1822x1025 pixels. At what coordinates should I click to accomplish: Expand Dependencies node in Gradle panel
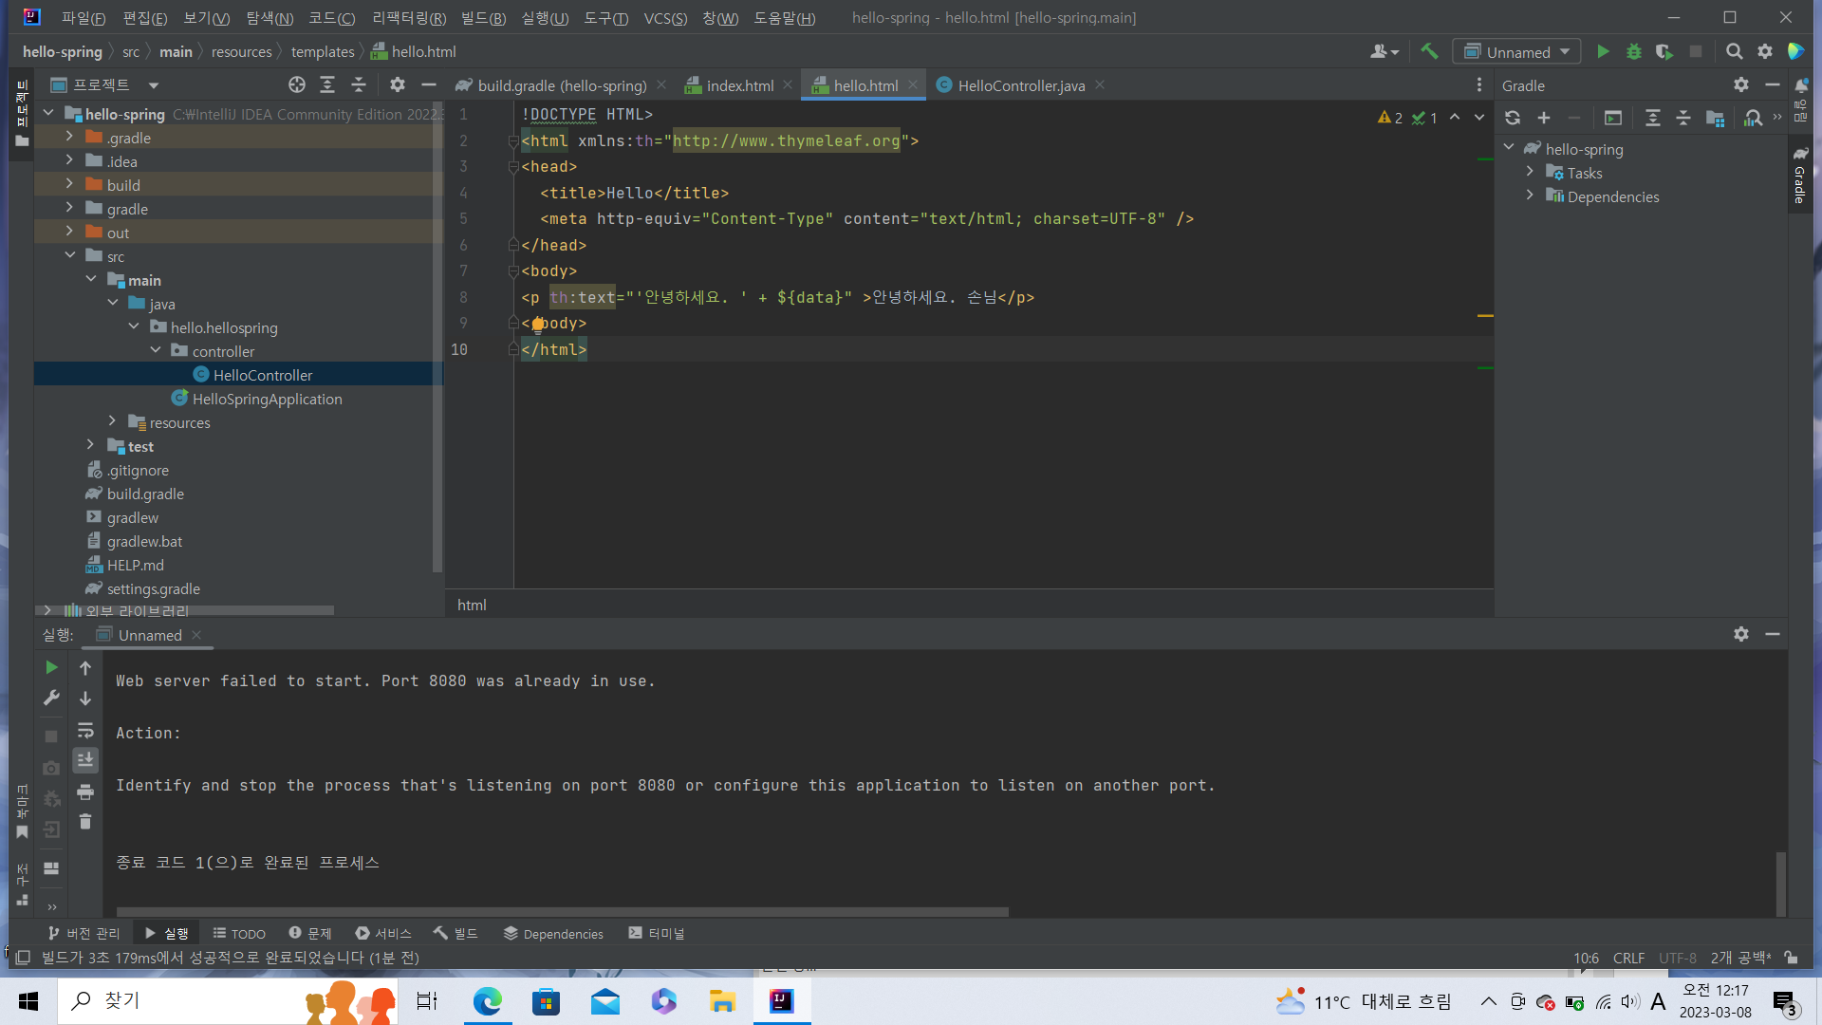[1530, 196]
